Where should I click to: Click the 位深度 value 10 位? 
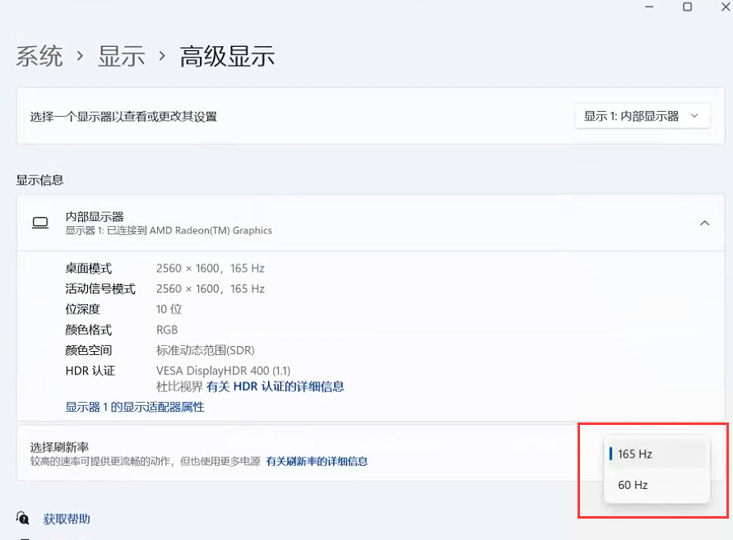click(169, 309)
